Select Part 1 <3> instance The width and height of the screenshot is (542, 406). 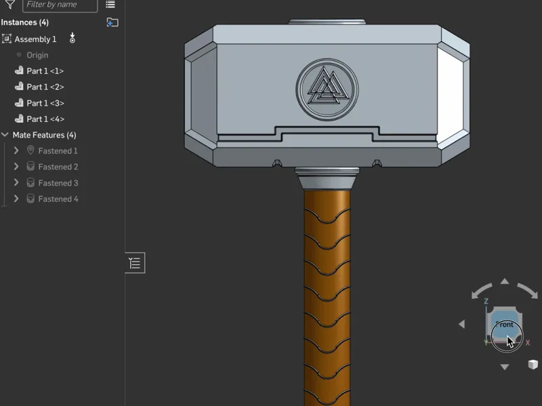(45, 103)
